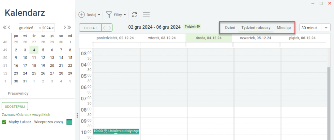The width and height of the screenshot is (334, 140).
Task: Click Zaznacz/Odznacz wszystkich link
Action: tap(26, 115)
